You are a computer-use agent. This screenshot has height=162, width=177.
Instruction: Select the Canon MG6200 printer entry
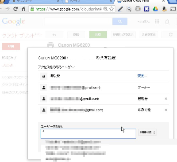tap(74, 45)
